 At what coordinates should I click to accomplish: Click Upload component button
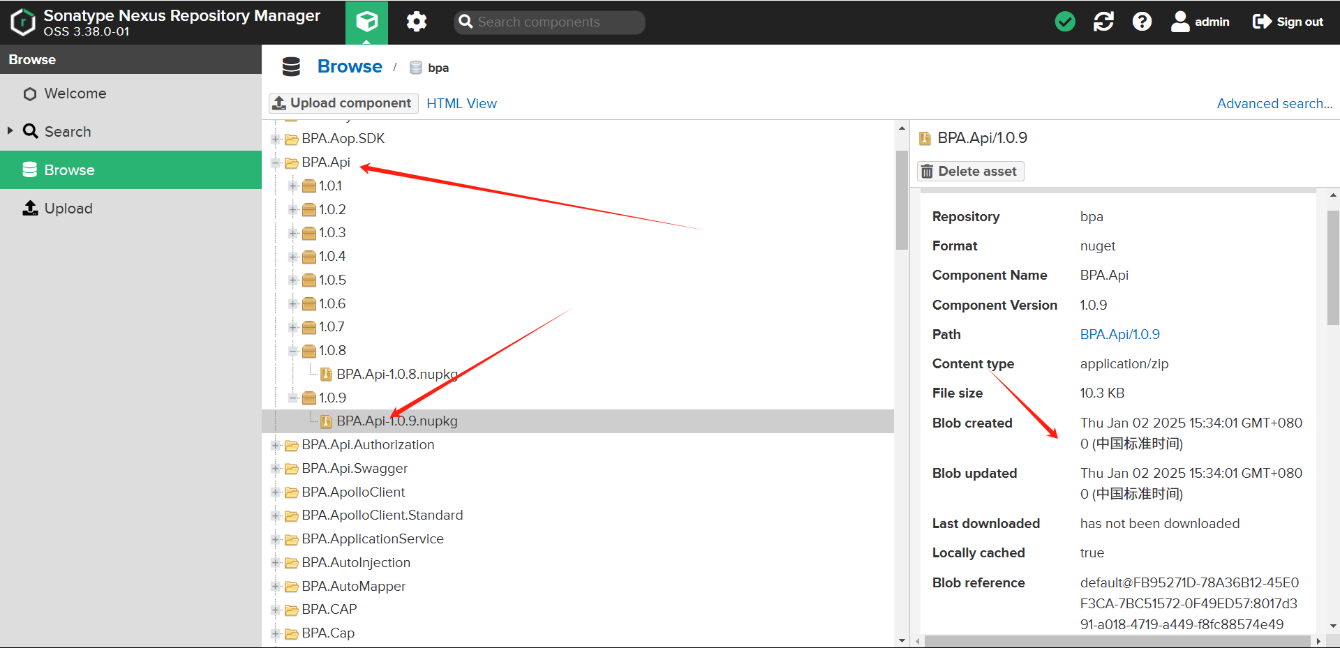tap(343, 103)
